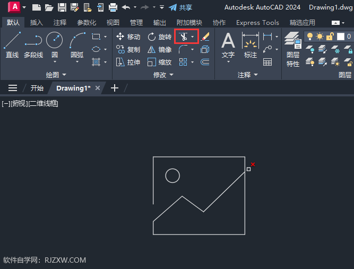The width and height of the screenshot is (354, 269).
Task: Open the file tabs hamburger menu
Action: point(13,88)
